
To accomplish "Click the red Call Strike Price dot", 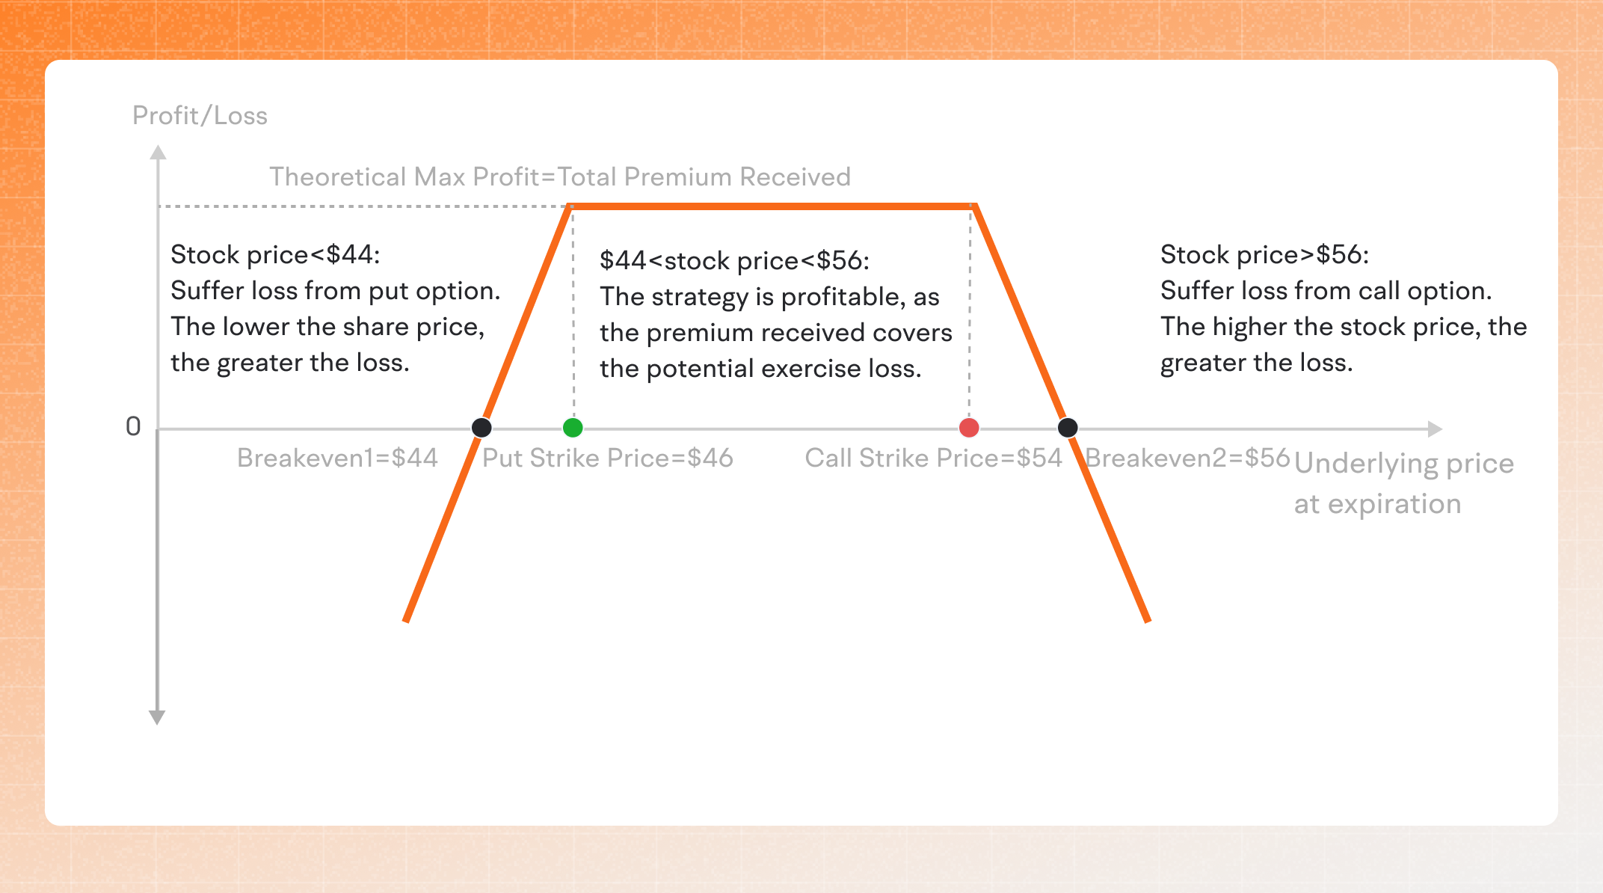I will (x=969, y=428).
